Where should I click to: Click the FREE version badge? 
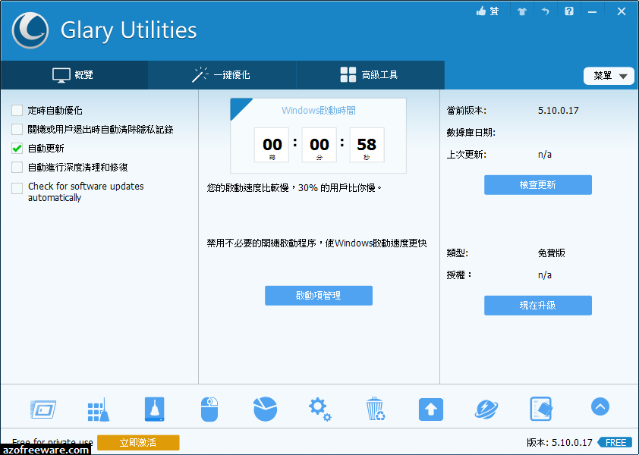(615, 443)
